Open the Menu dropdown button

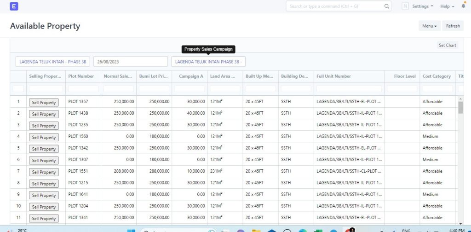[x=429, y=26]
